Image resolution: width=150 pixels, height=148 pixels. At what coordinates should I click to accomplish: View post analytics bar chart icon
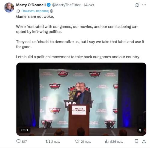107,141
